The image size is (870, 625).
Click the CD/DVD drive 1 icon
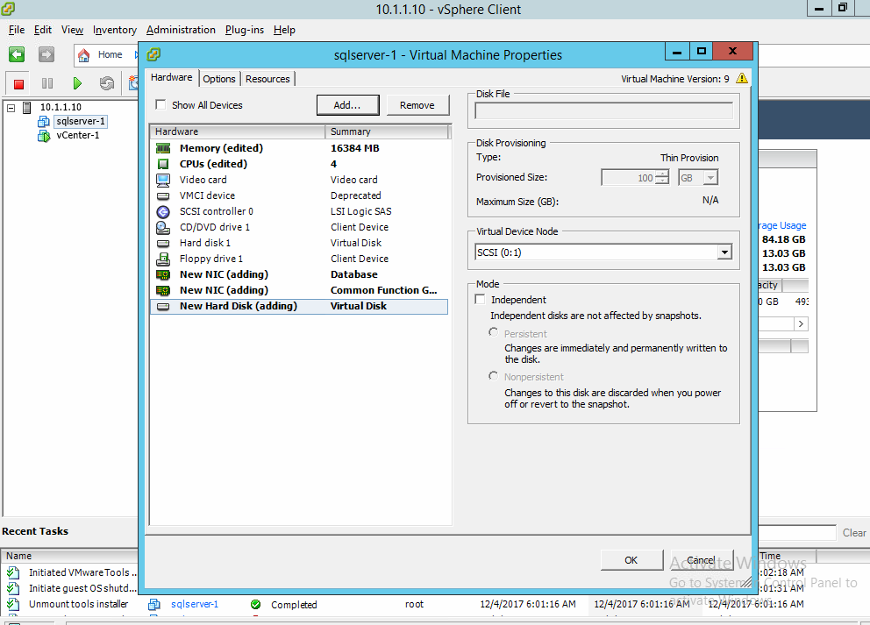point(163,227)
